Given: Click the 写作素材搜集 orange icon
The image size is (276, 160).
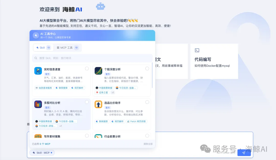Looking at the screenshot, I should pyautogui.click(x=38, y=136).
